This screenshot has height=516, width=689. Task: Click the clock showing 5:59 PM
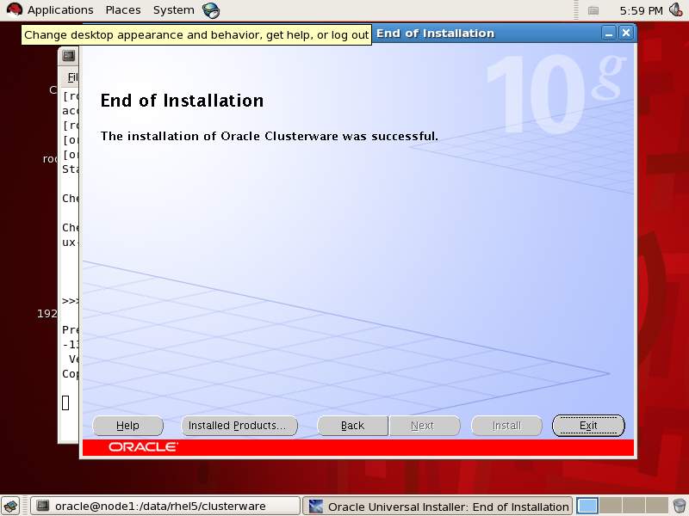641,10
